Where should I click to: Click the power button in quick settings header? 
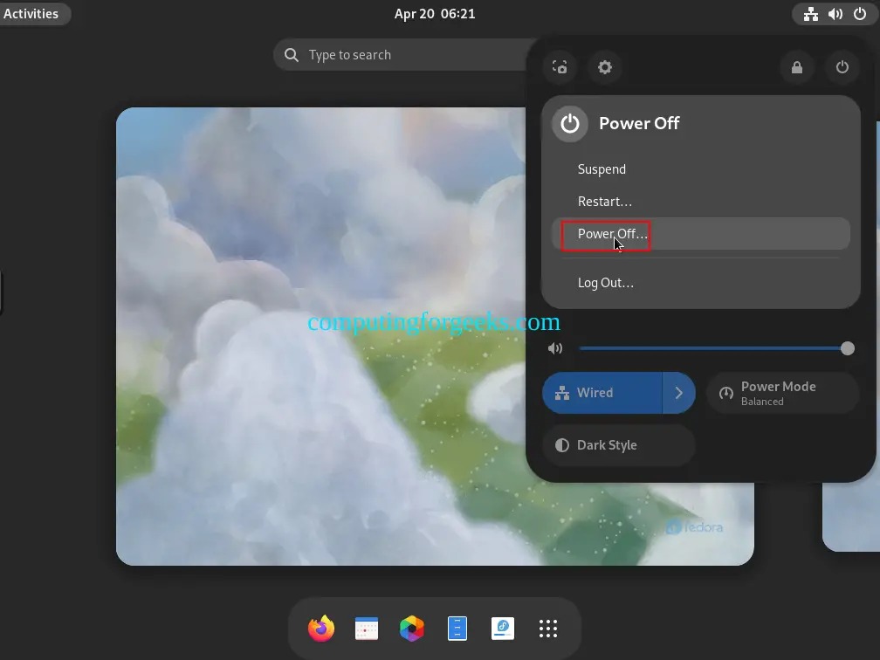(842, 67)
